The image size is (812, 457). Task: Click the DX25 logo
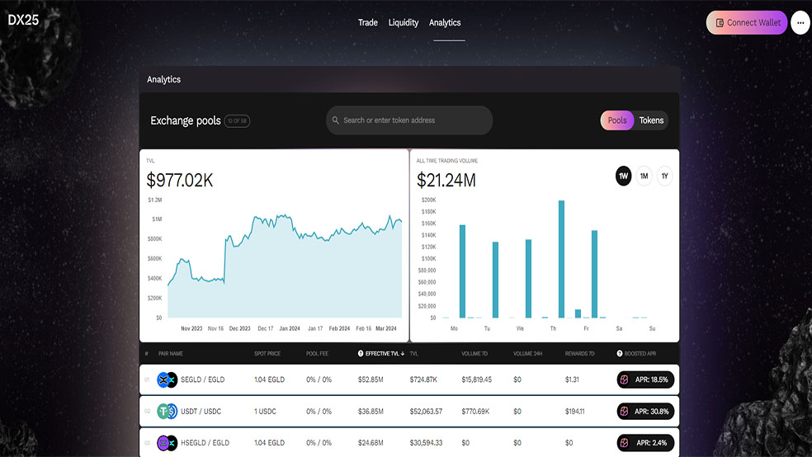coord(23,20)
